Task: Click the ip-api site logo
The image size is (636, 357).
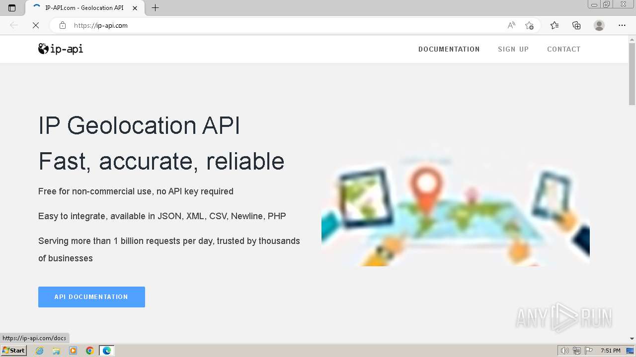Action: (61, 49)
